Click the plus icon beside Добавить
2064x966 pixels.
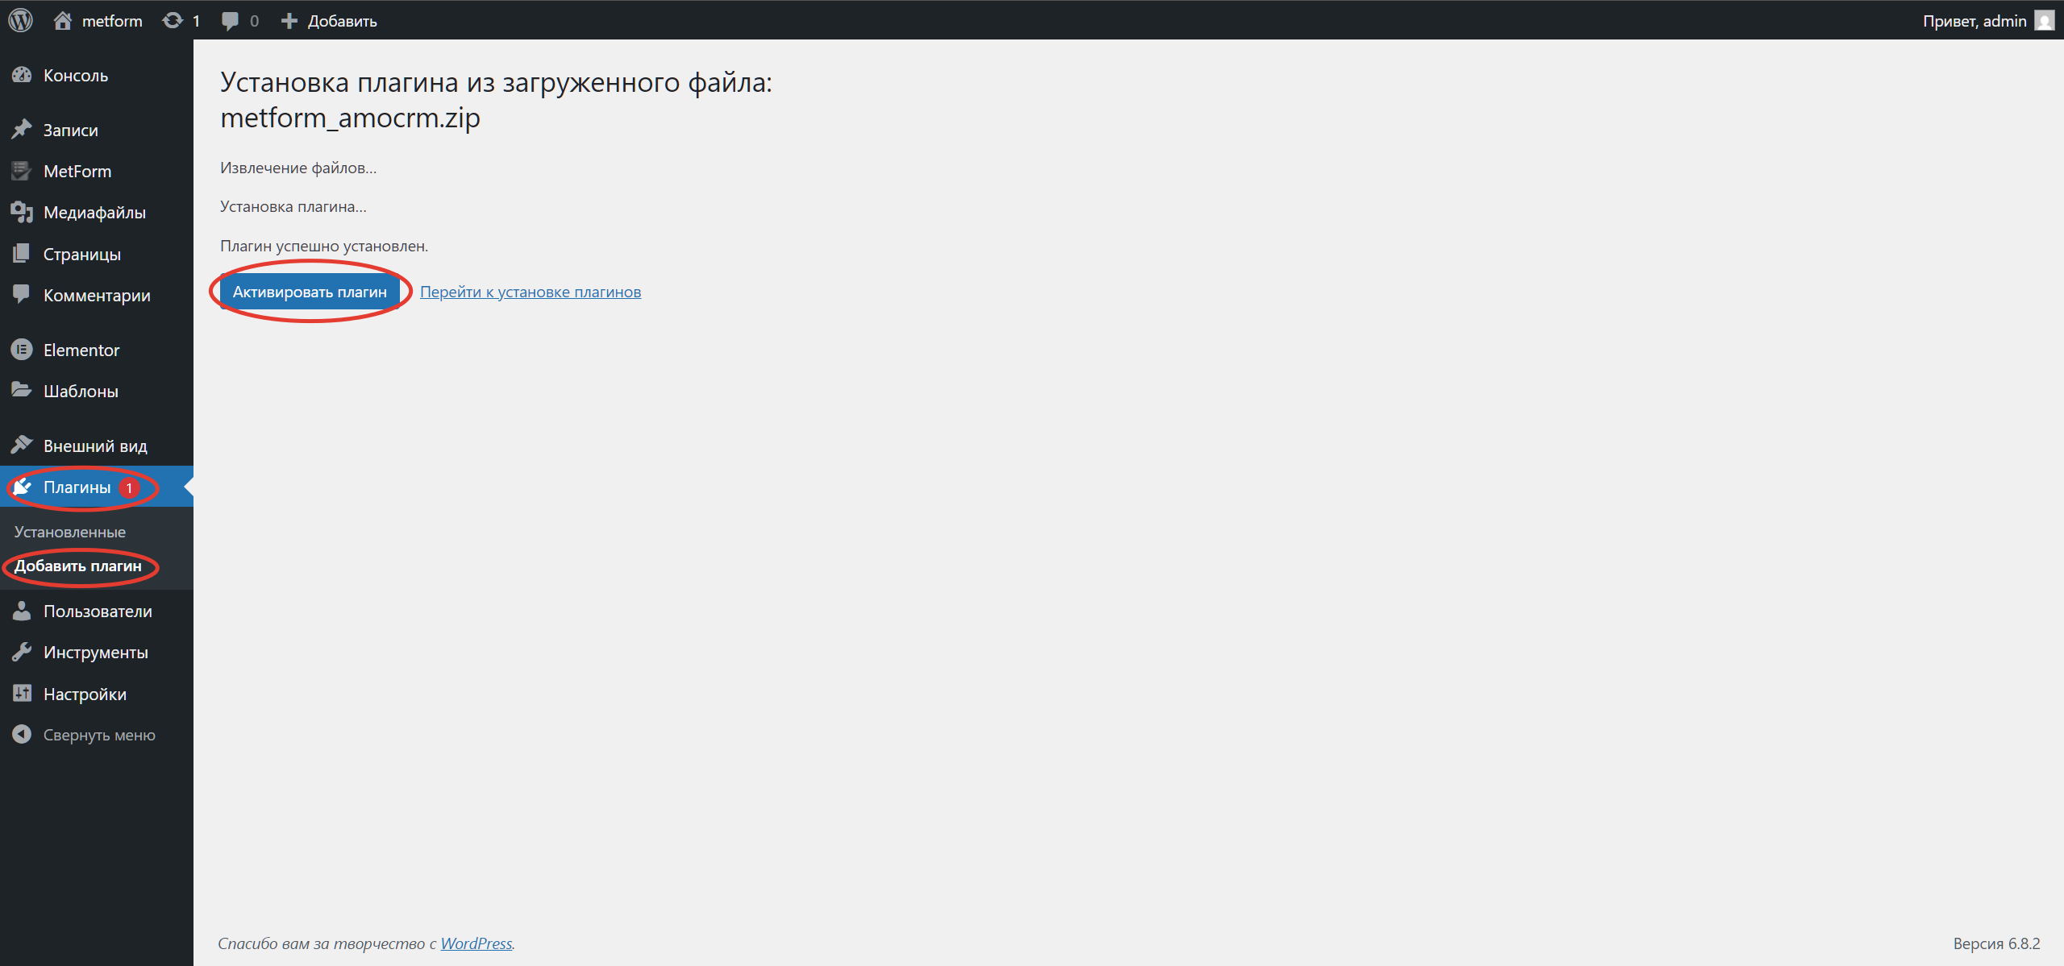coord(289,20)
